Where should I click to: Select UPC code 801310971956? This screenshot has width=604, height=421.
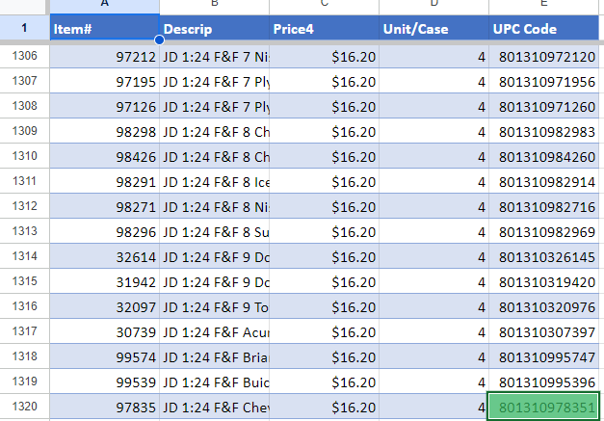pyautogui.click(x=543, y=82)
